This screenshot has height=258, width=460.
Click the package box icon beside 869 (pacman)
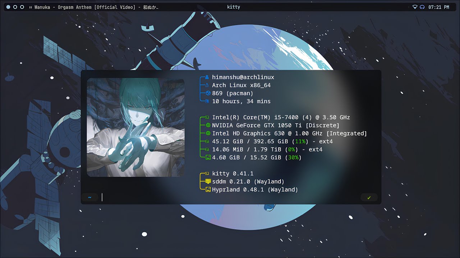[x=207, y=93]
